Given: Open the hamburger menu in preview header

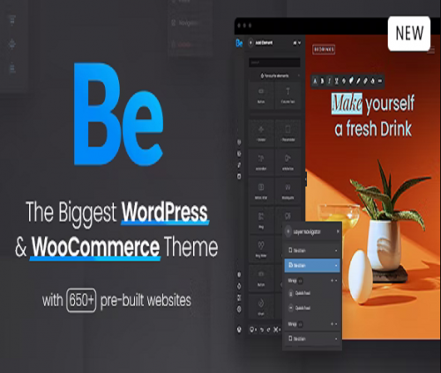Looking at the screenshot, I should 431,51.
